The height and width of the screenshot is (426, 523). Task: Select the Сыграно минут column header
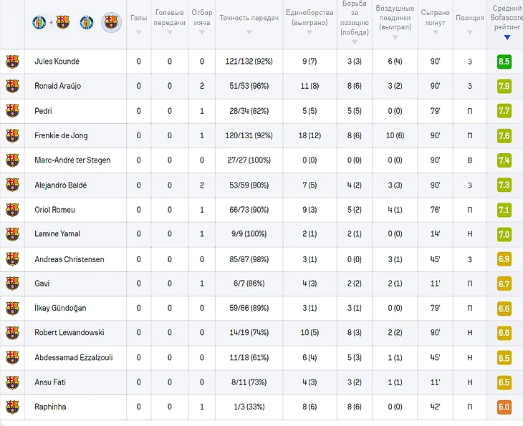[x=435, y=17]
